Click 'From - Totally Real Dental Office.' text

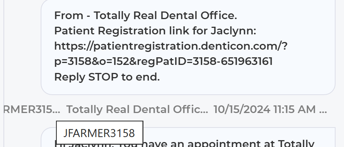point(145,16)
